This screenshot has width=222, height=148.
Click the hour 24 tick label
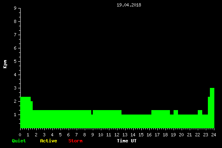214,135
